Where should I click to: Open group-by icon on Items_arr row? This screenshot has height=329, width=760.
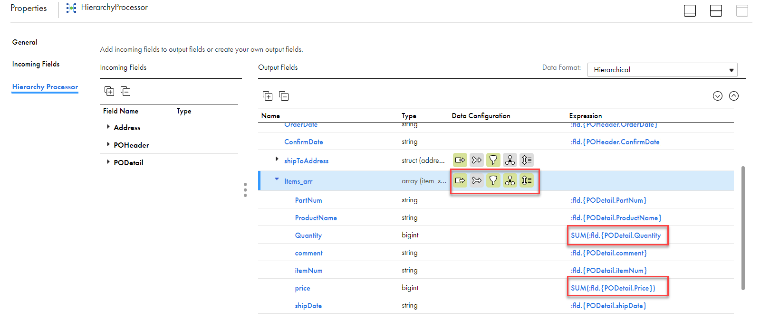tap(510, 180)
